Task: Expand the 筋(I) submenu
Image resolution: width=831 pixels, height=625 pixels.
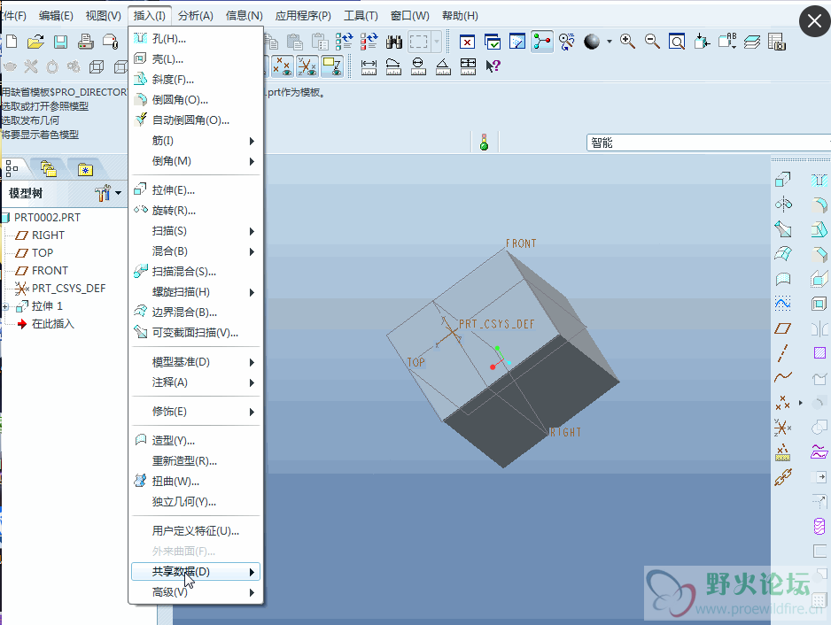Action: pos(196,141)
